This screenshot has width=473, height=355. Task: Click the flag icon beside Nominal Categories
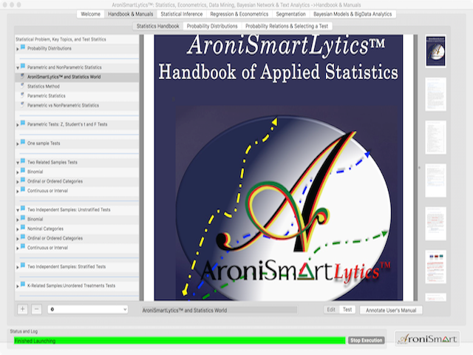23,228
